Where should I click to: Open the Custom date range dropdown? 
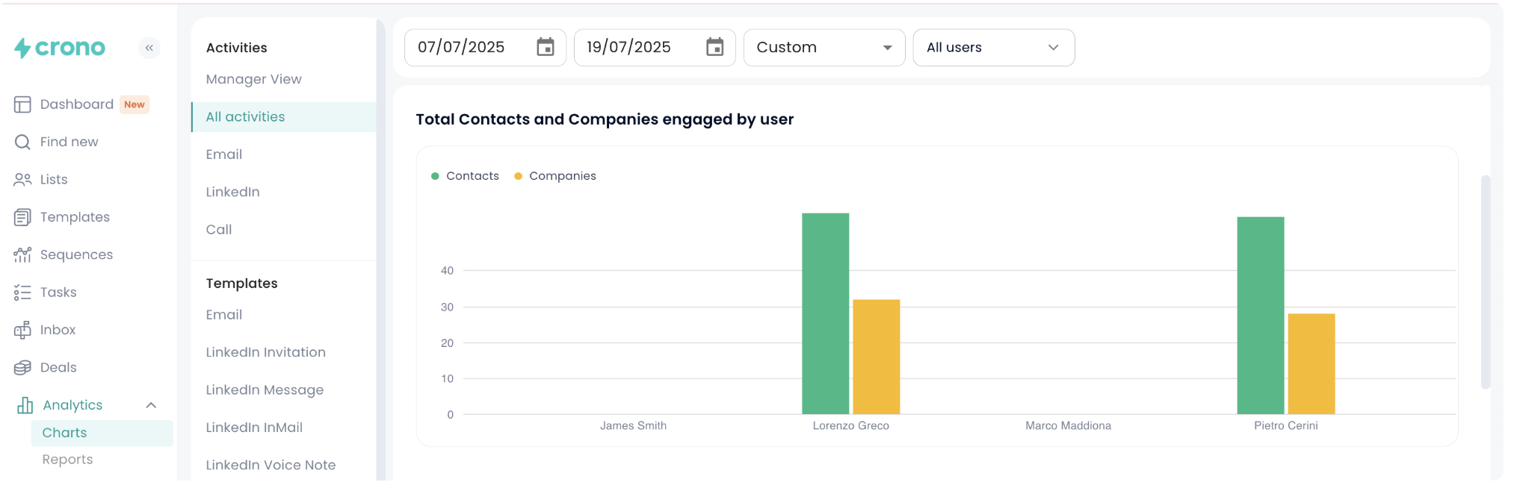(824, 48)
